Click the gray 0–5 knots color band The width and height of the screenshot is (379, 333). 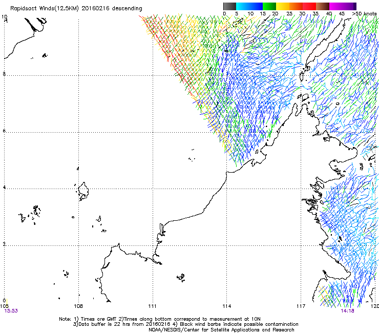[x=229, y=6]
